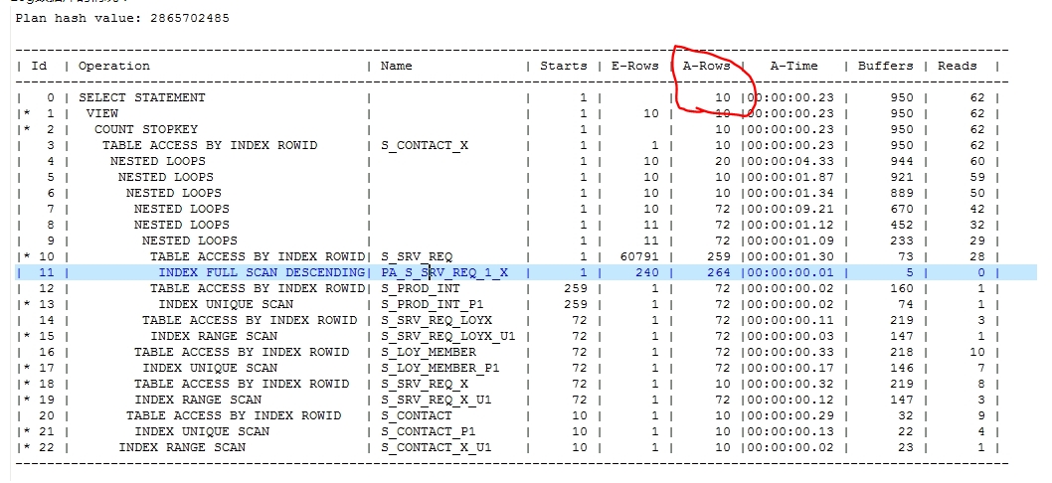Select the Buffers value 670

[902, 210]
